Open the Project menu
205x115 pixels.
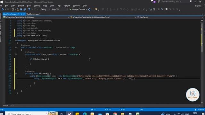coord(21,6)
